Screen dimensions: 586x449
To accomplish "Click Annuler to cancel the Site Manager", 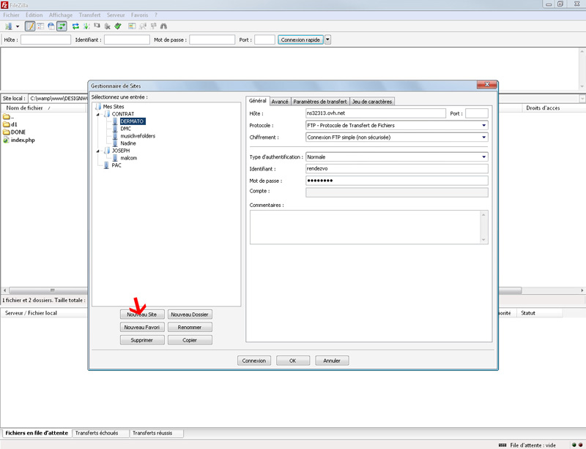I will point(332,361).
